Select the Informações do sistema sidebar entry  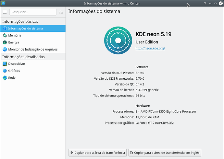click(25, 28)
